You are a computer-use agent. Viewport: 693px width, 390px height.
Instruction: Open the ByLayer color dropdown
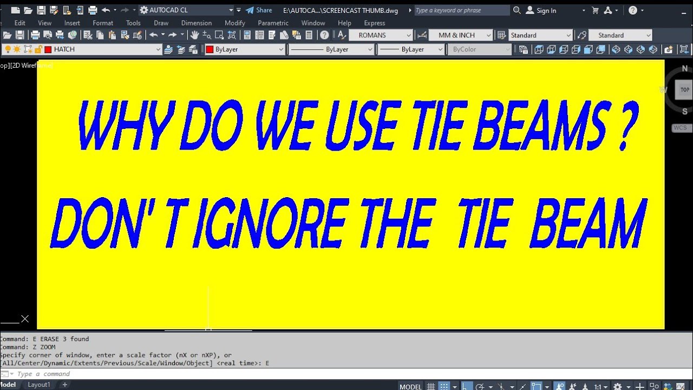tap(281, 49)
